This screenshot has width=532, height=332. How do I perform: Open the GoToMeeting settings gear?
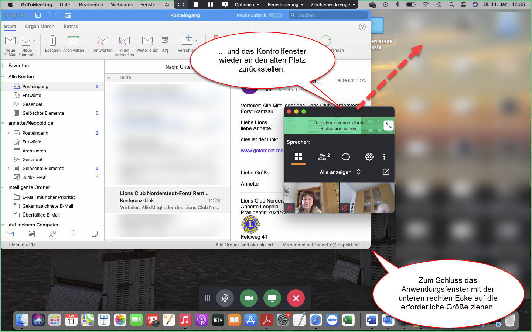pos(369,157)
